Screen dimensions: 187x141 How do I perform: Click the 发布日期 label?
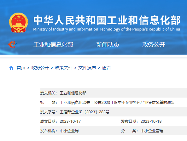coord(129,121)
